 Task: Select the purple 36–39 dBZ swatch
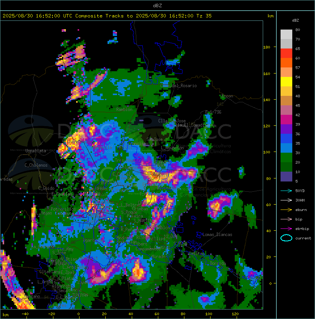coord(286,129)
